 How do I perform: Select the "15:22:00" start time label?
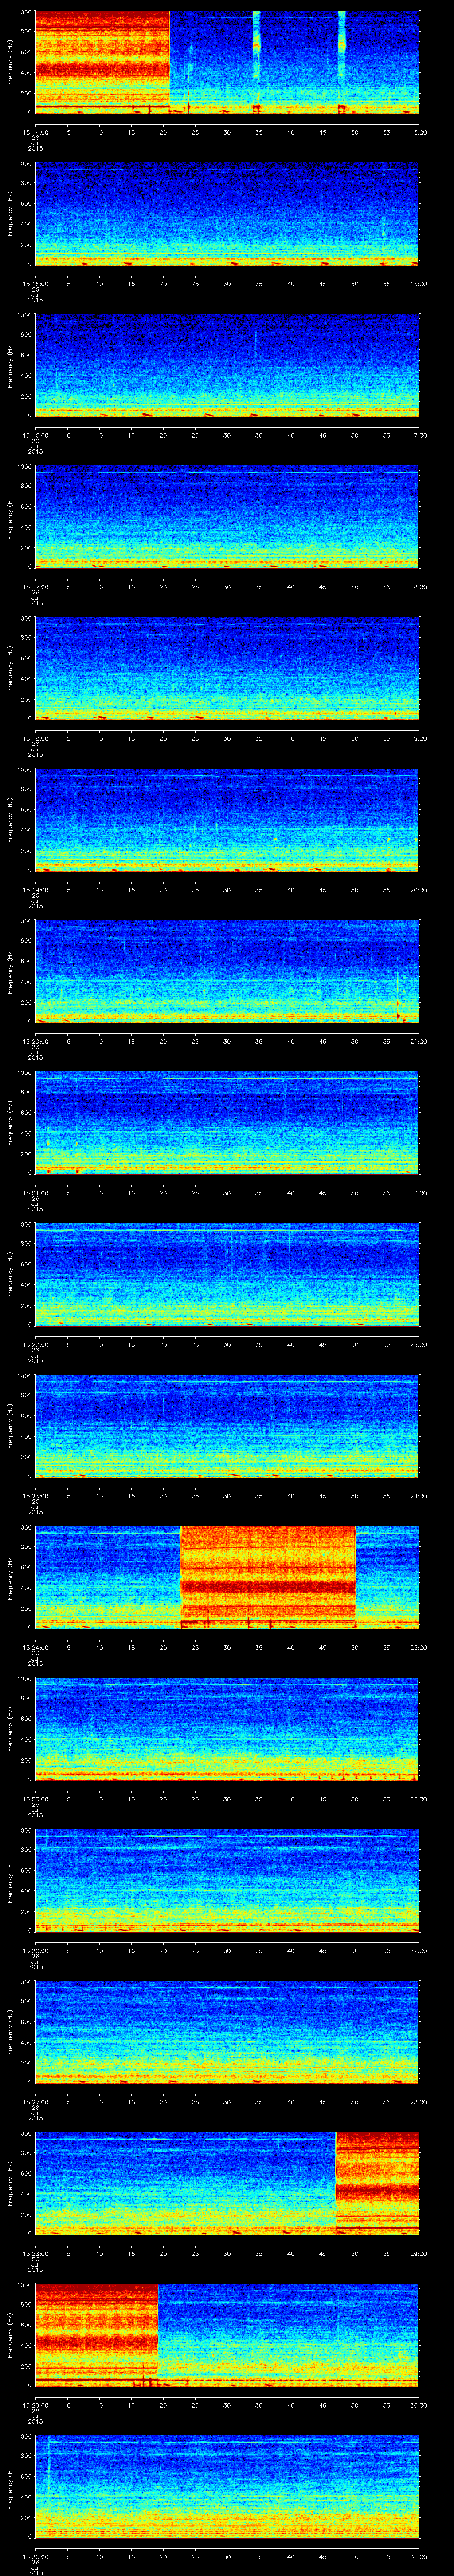click(x=35, y=1344)
